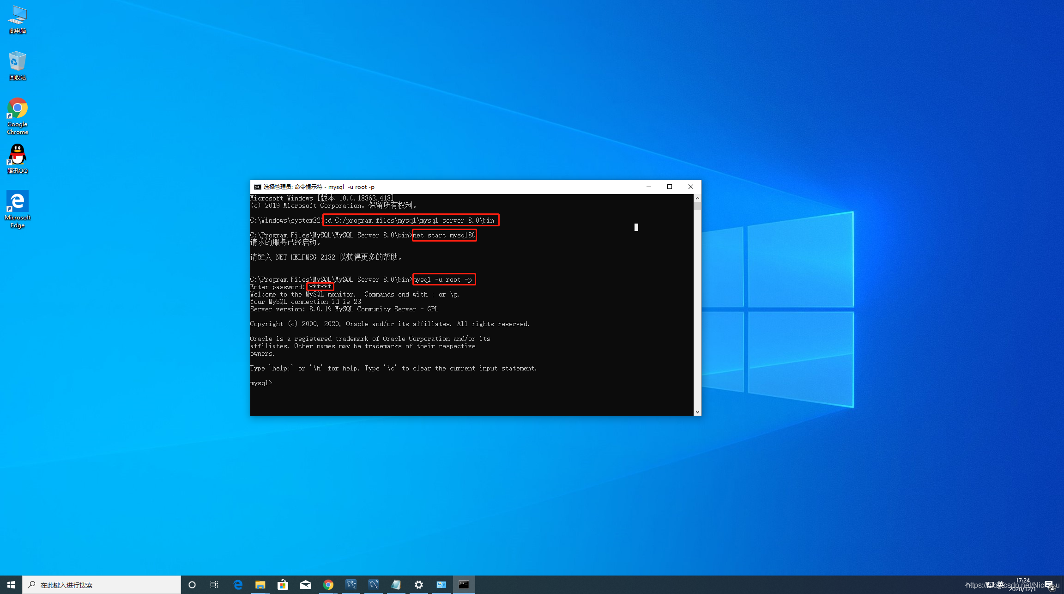Click the taskbar search input box

(x=102, y=585)
